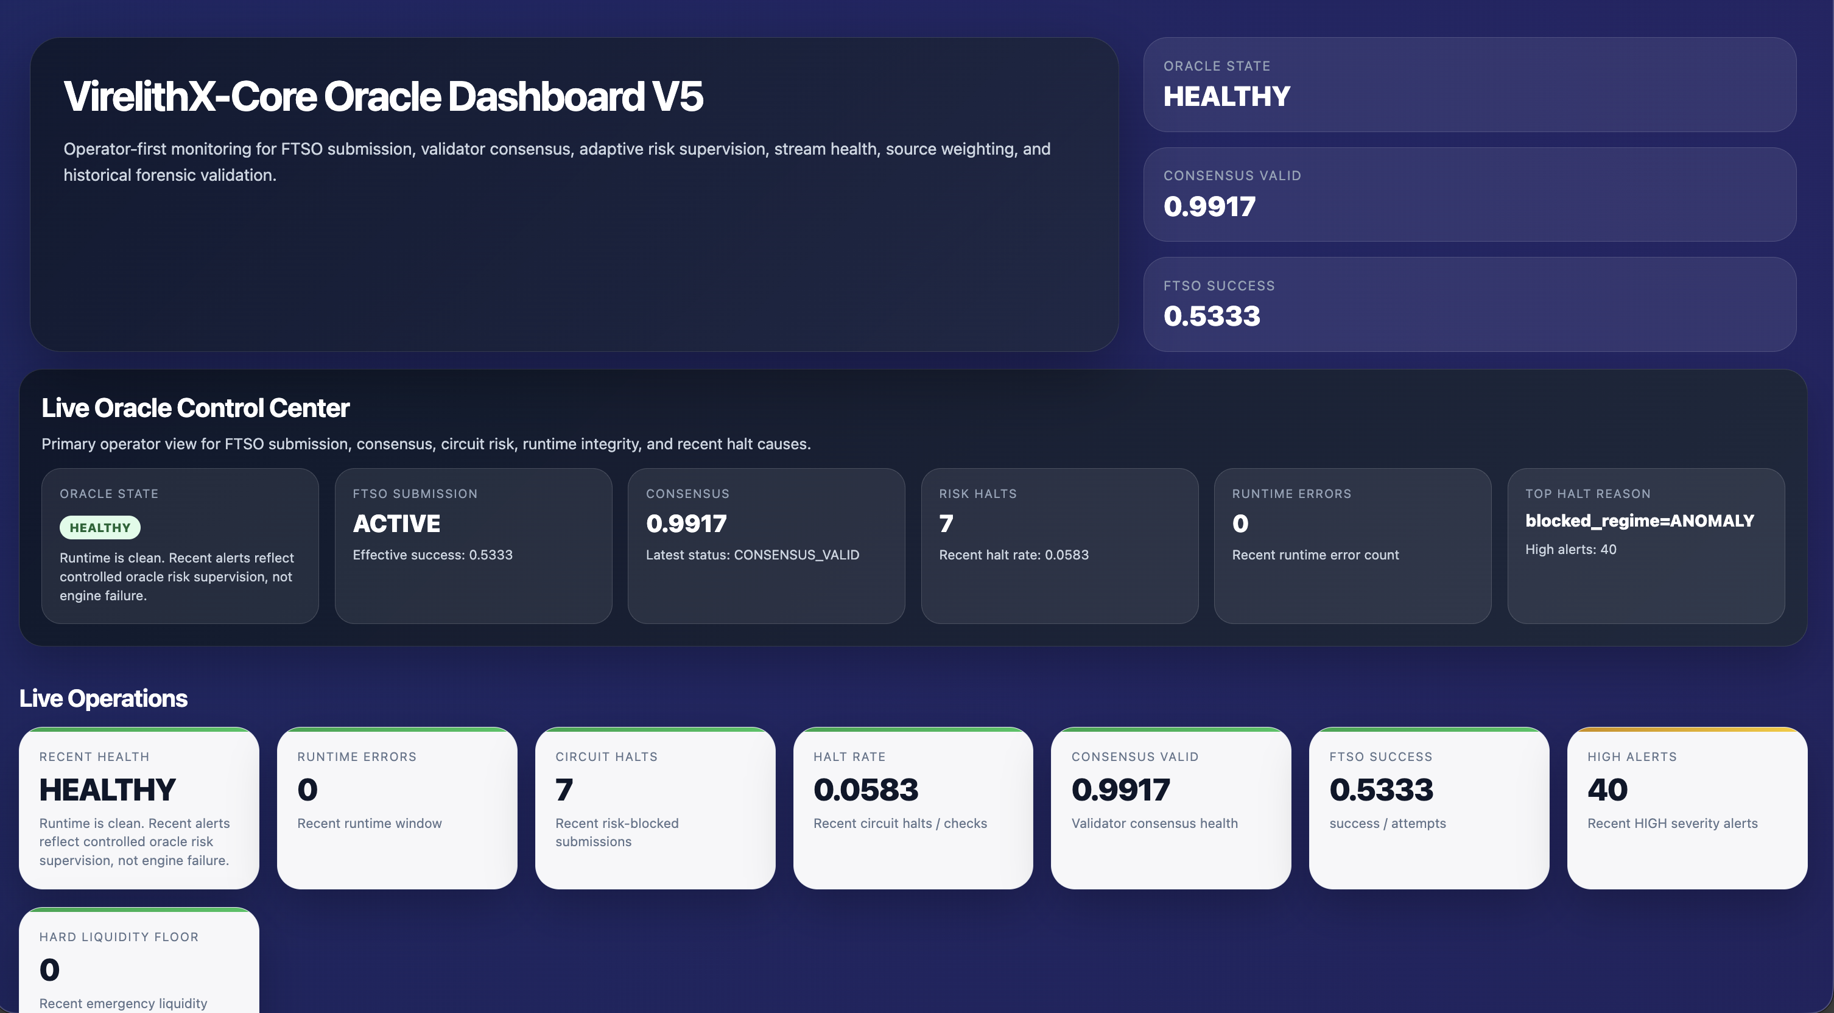Click the RUNTIME ERRORS 0 value in Control Center
The height and width of the screenshot is (1013, 1834).
(x=1240, y=523)
